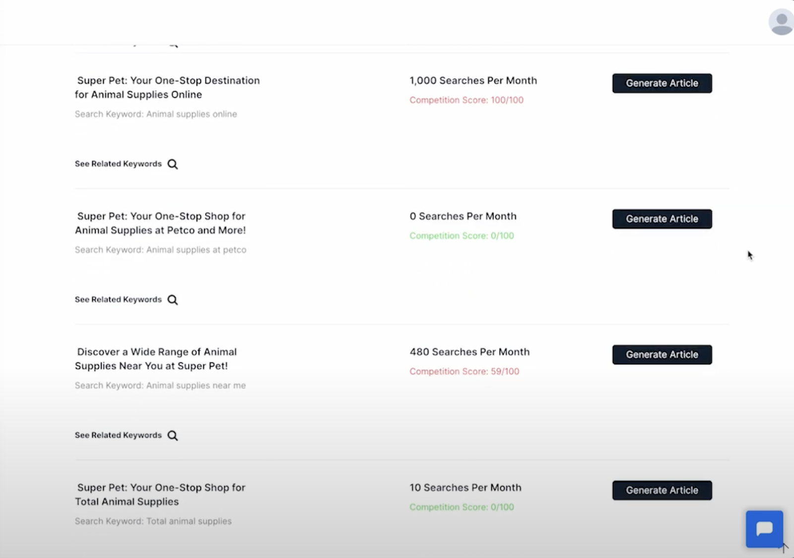See related keywords for Animal supplies online
The width and height of the screenshot is (794, 558).
[118, 164]
